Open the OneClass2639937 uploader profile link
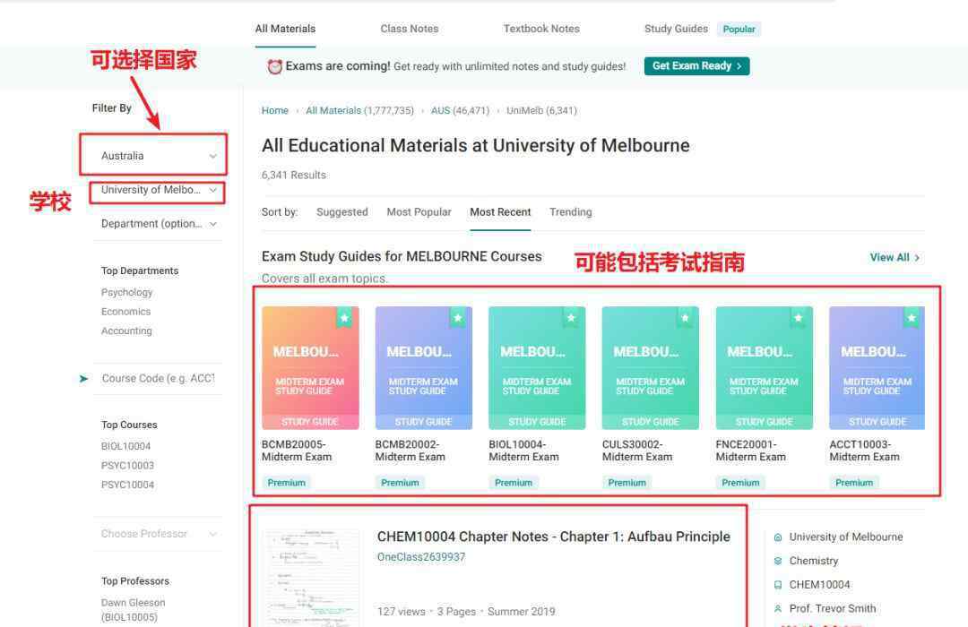The height and width of the screenshot is (627, 968). pyautogui.click(x=421, y=557)
